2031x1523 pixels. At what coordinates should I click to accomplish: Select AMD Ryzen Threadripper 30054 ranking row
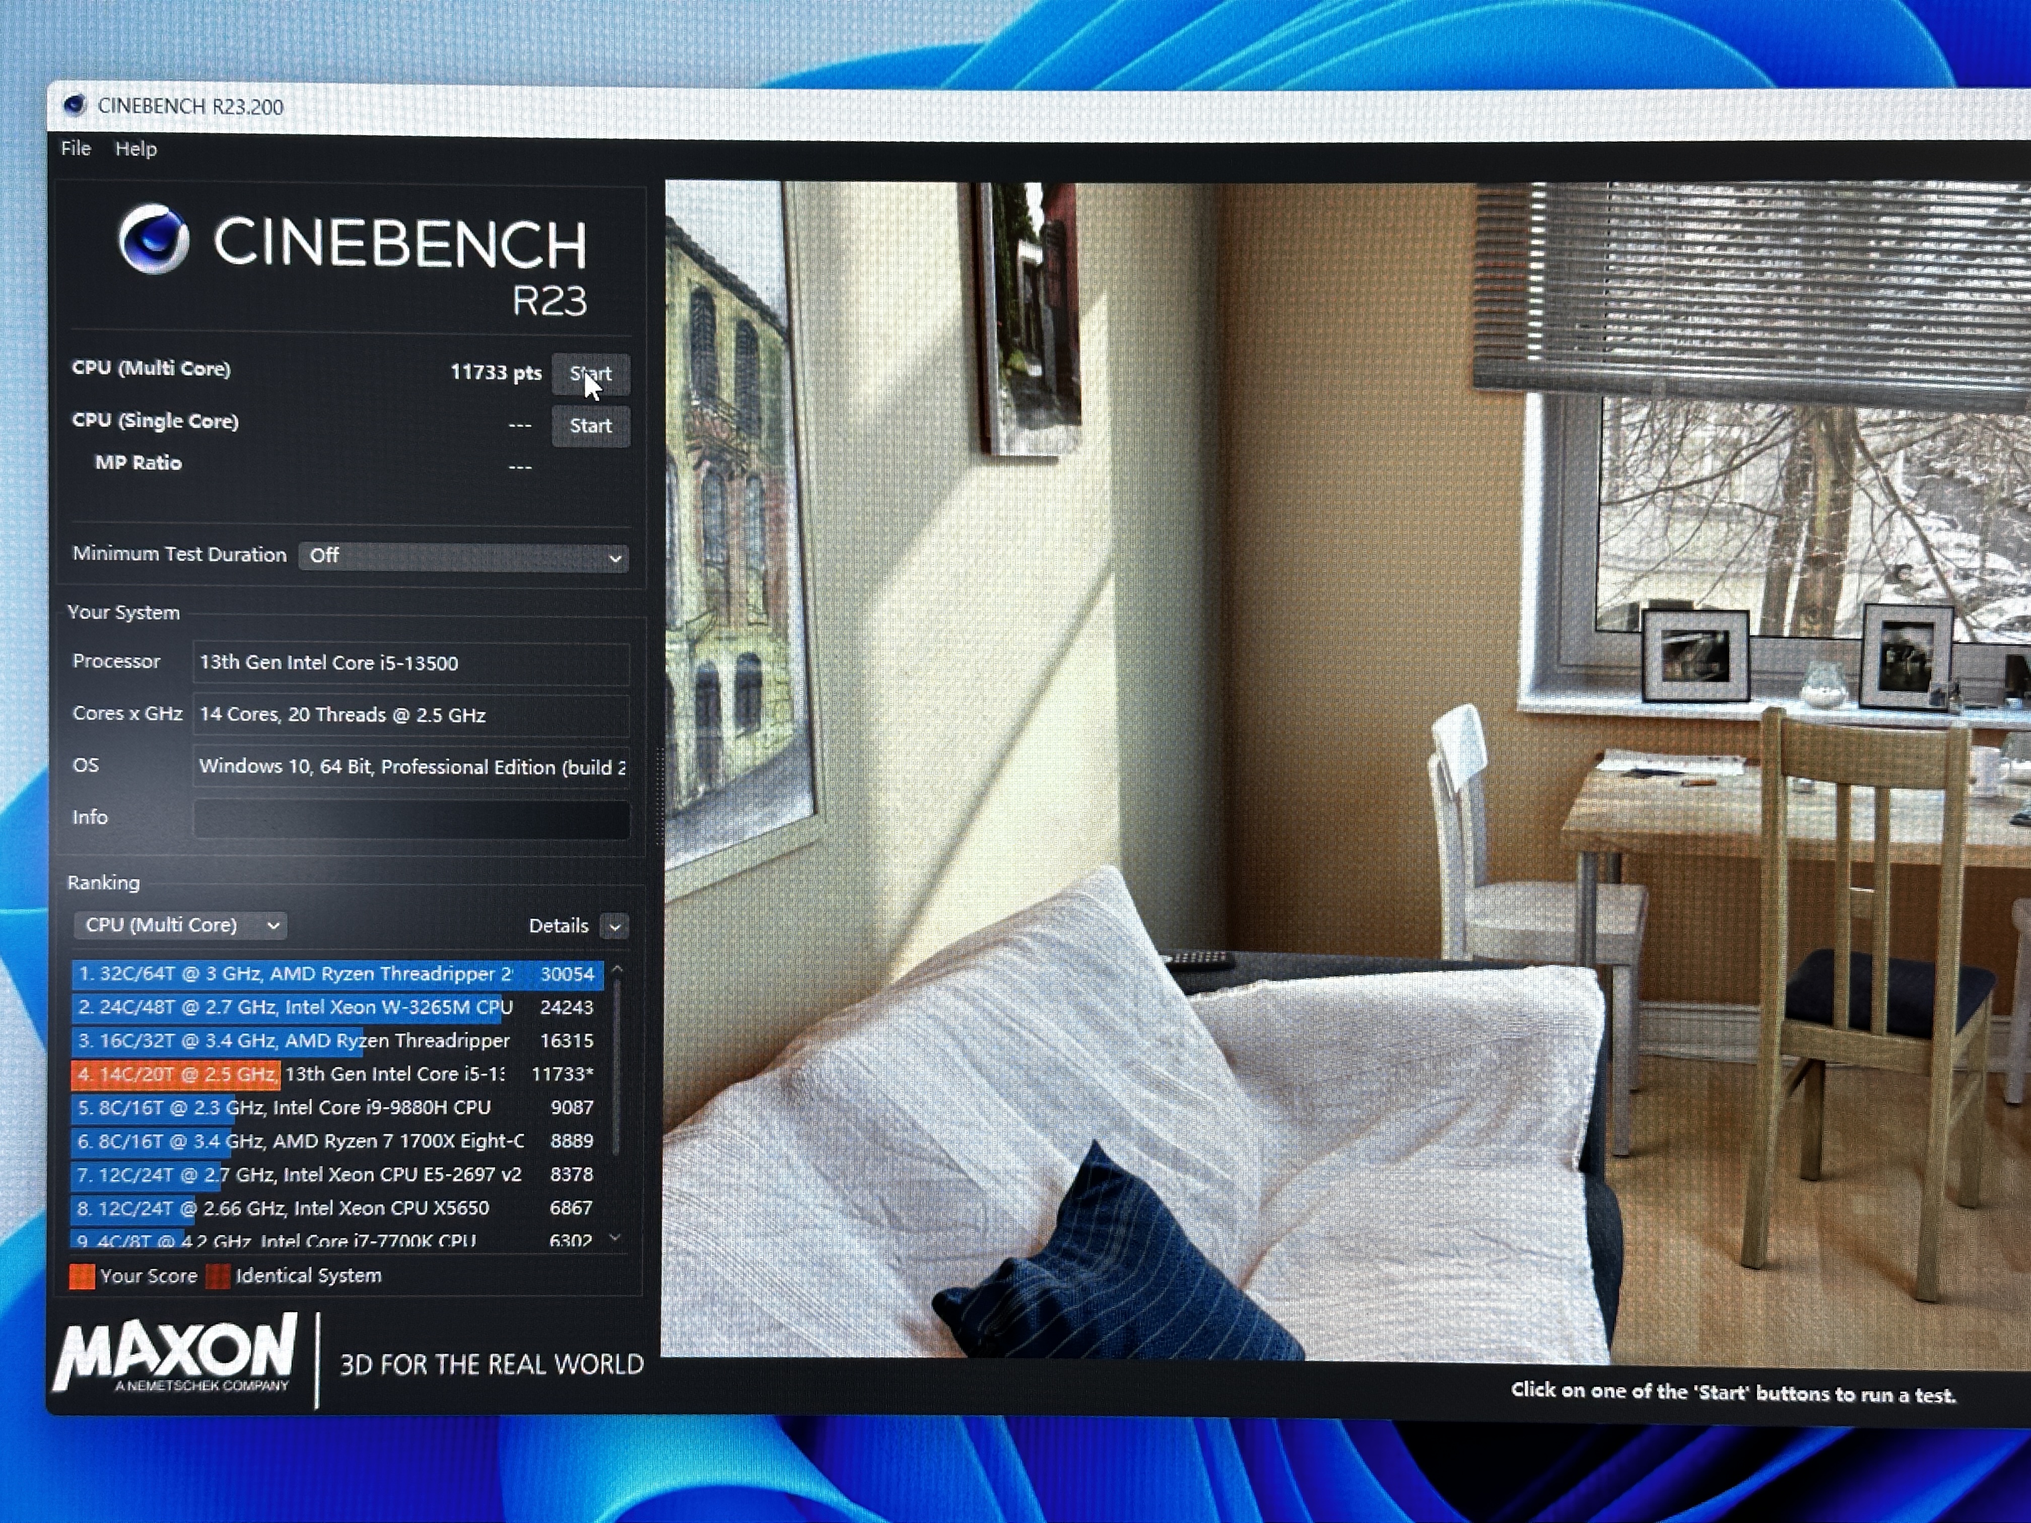coord(337,974)
